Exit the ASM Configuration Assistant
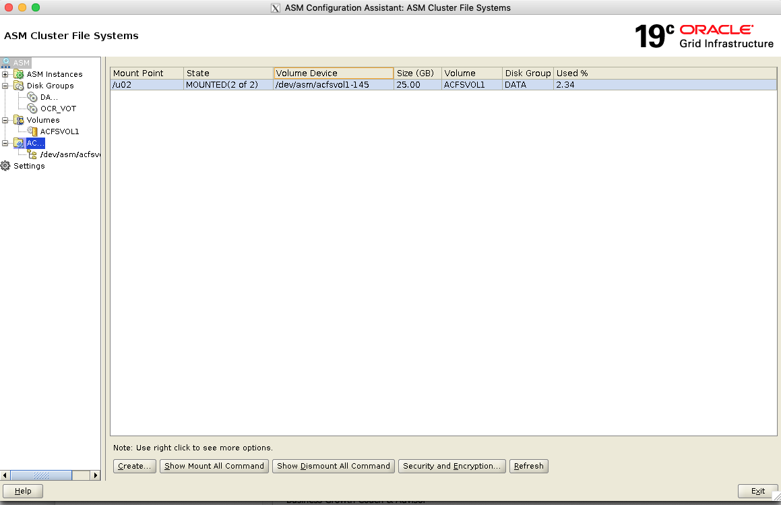Viewport: 781px width, 505px height. point(757,491)
